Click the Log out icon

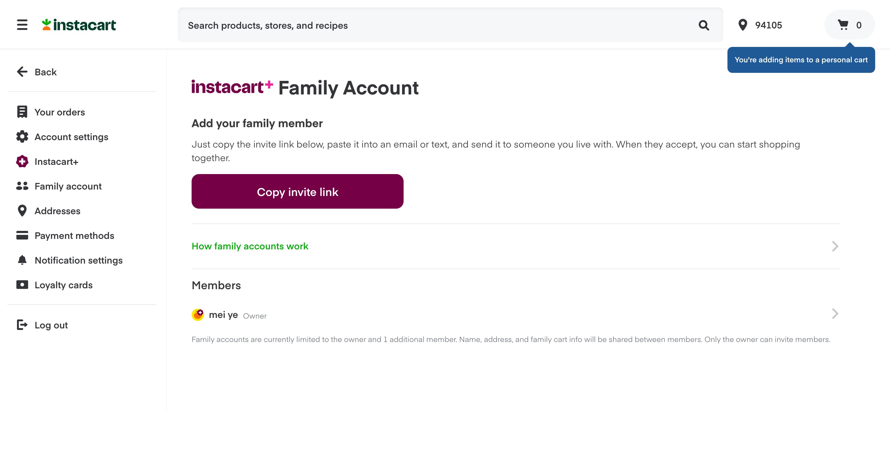[22, 325]
